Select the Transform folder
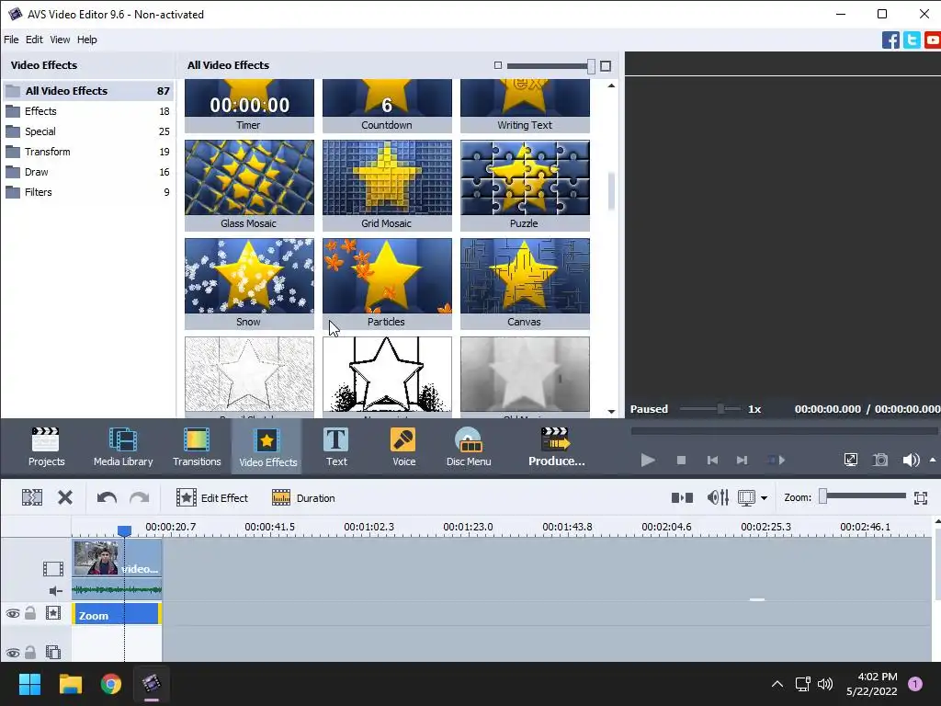Image resolution: width=941 pixels, height=706 pixels. tap(88, 152)
